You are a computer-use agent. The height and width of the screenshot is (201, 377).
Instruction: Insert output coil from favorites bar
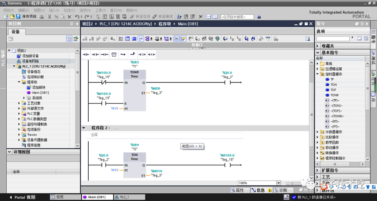click(105, 55)
